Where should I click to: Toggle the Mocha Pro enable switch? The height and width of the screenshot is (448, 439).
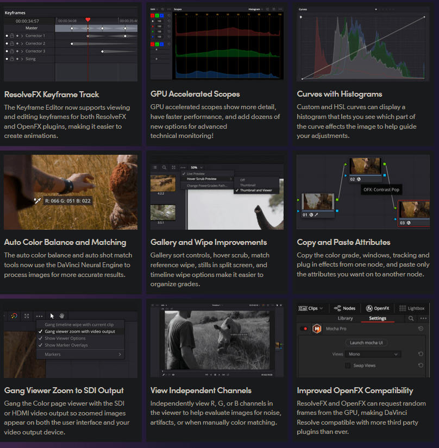coord(303,329)
